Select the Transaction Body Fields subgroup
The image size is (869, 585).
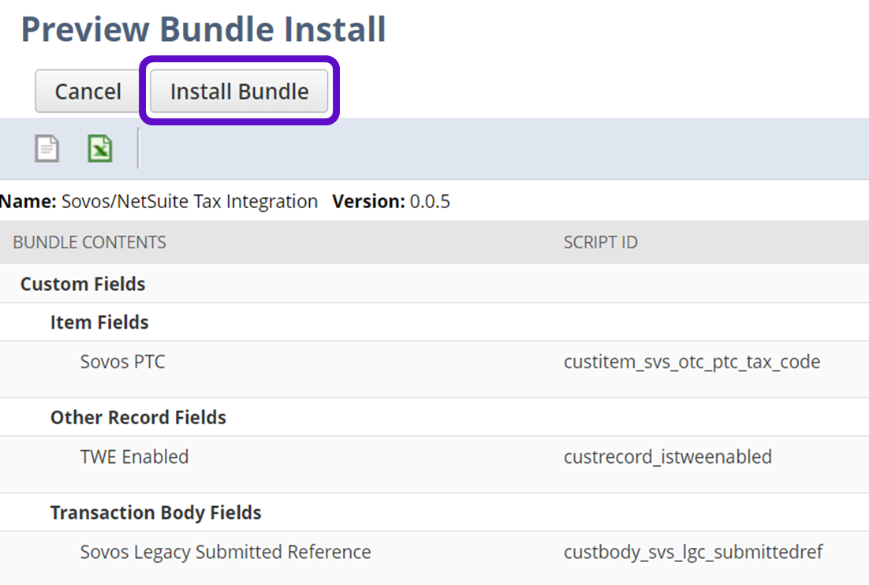click(x=155, y=513)
